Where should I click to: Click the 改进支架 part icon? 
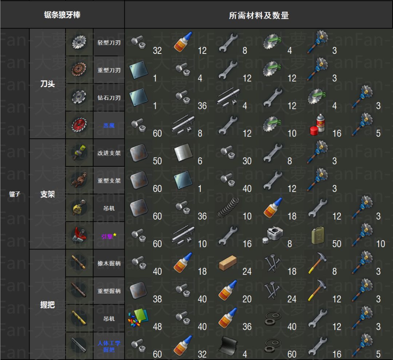pos(79,152)
